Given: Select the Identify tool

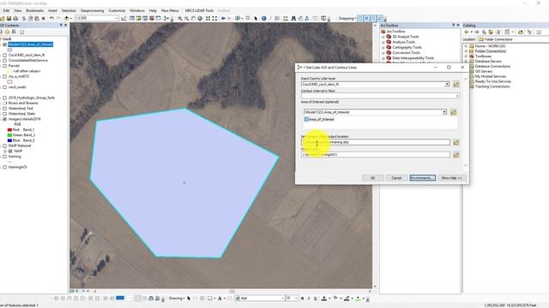Looking at the screenshot, I should [263, 18].
